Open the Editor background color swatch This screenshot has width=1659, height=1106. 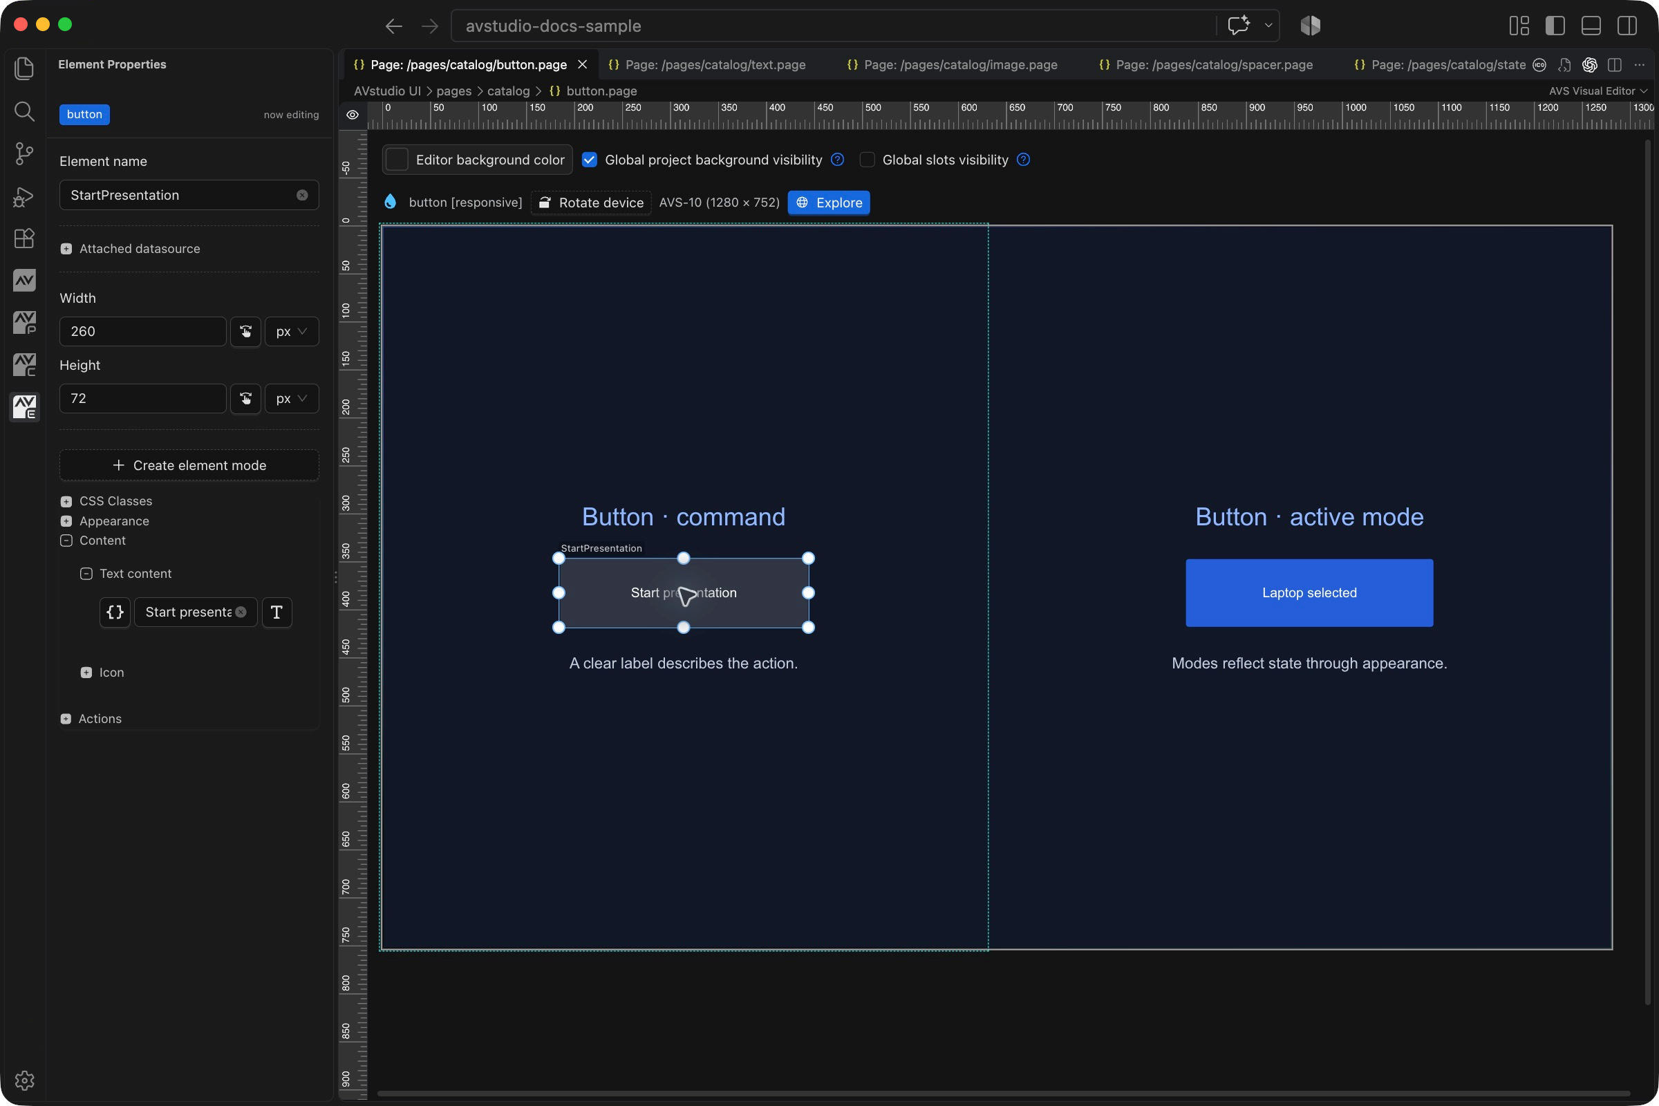pyautogui.click(x=397, y=160)
